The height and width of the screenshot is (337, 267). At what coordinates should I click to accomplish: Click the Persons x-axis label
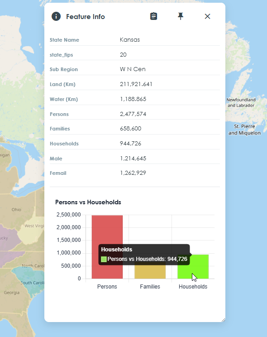(x=107, y=287)
